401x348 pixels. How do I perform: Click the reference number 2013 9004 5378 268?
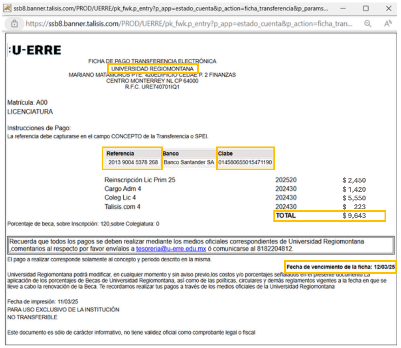click(133, 163)
